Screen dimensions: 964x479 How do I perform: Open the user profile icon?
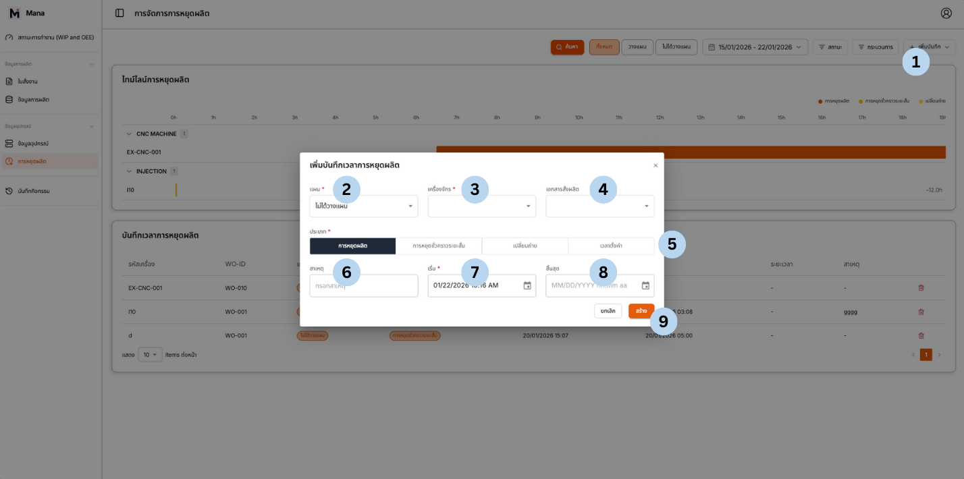click(x=946, y=13)
